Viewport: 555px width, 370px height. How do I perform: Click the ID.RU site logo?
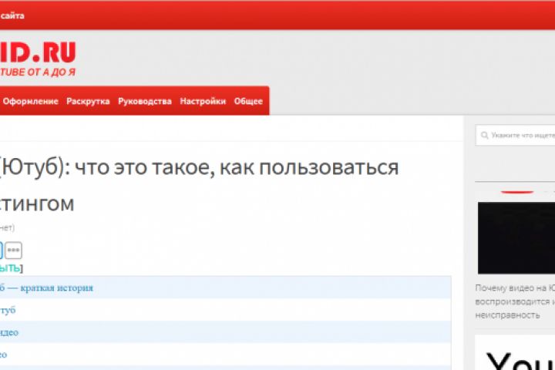pyautogui.click(x=38, y=52)
